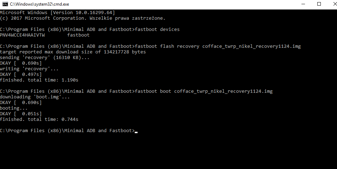Click the 'booting...' output line

14,108
